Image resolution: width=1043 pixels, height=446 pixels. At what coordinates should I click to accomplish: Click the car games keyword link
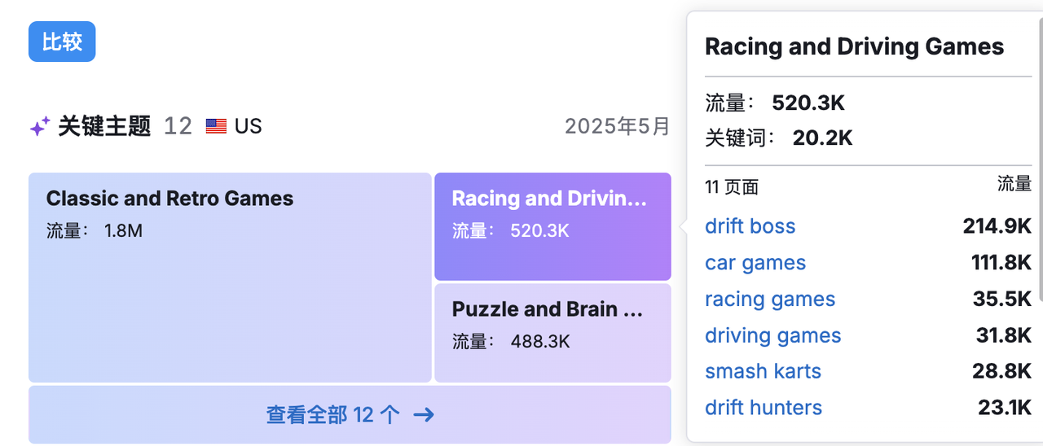click(x=755, y=263)
